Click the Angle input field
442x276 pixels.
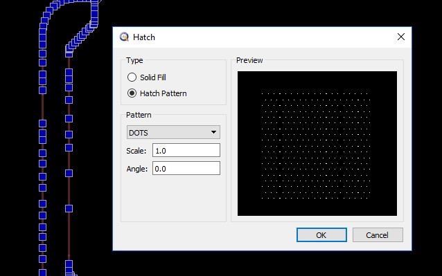click(186, 168)
